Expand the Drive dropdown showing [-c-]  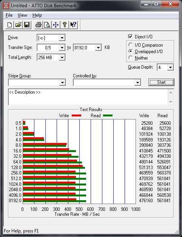[62, 38]
